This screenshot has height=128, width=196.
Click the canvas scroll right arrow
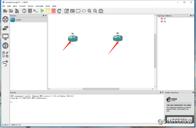point(152,89)
